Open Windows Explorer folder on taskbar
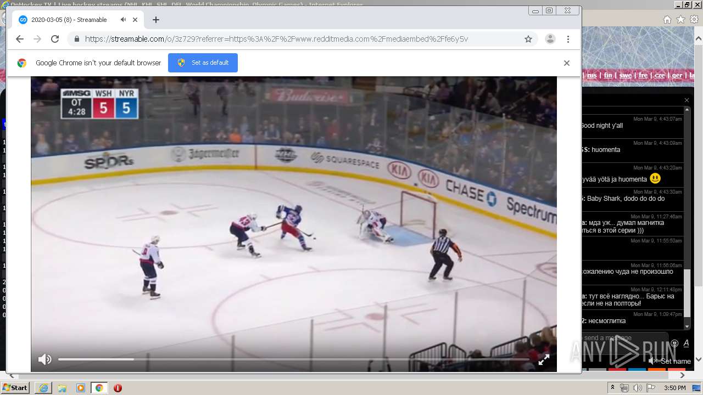703x395 pixels. (x=62, y=388)
